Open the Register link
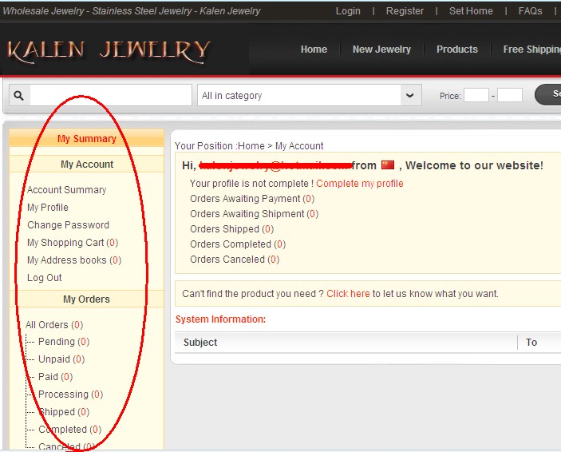Viewport: 561px width, 452px height. (x=405, y=11)
